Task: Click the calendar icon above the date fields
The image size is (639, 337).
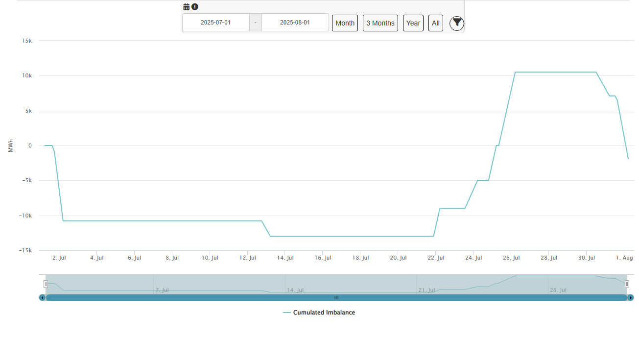Action: point(186,7)
